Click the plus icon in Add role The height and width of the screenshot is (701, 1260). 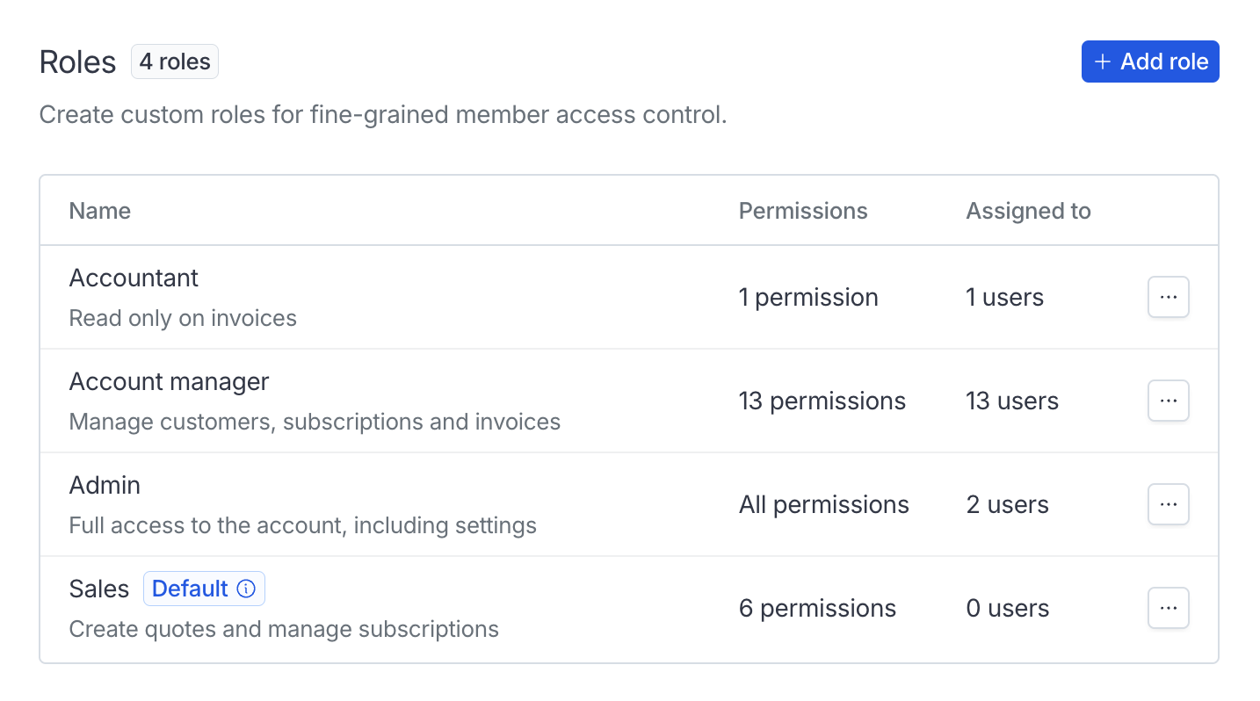click(1103, 61)
